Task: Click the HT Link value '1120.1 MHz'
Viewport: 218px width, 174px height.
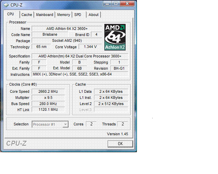Action: tap(48, 110)
